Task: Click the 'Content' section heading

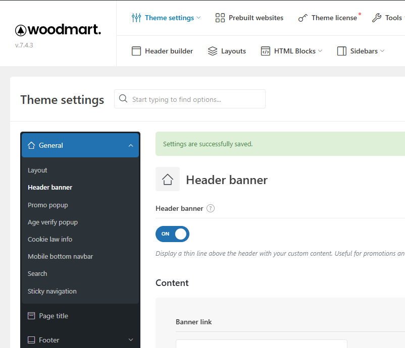Action: 172,283
